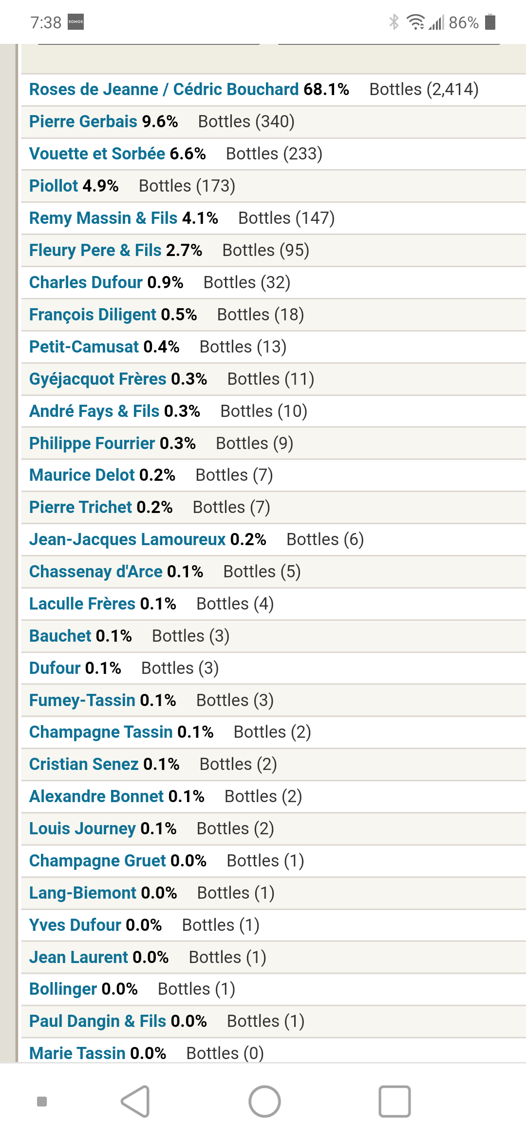This screenshot has height=1141, width=526.
Task: Tap the small dot icon in navigation bar
Action: pos(42,1101)
